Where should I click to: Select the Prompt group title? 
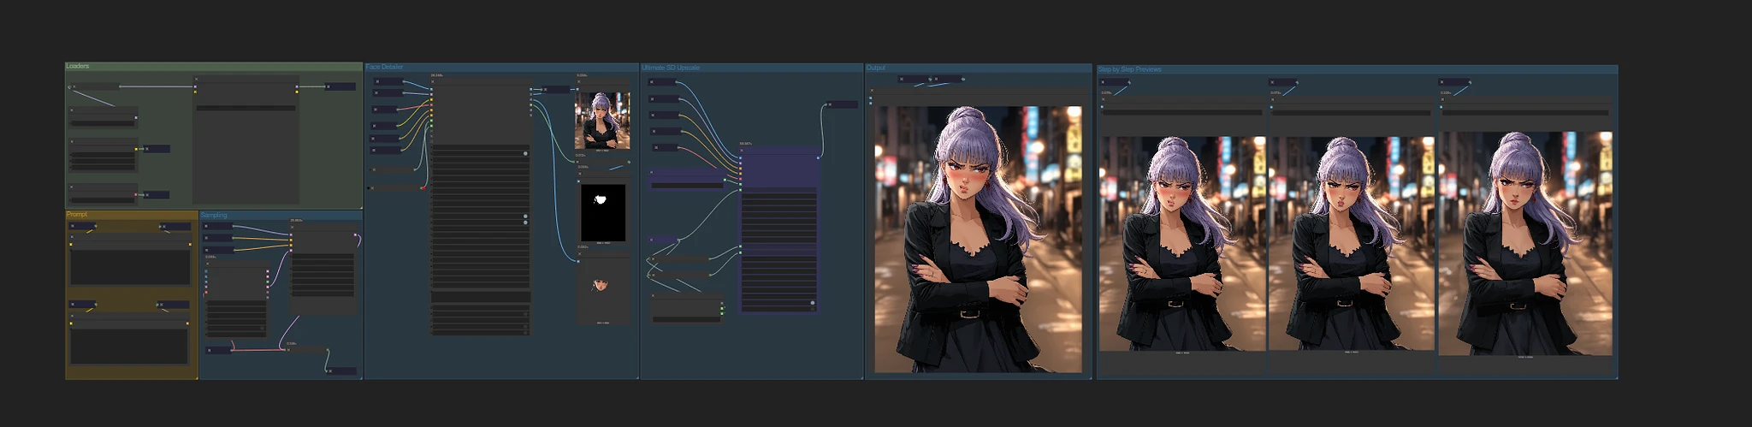(x=77, y=215)
